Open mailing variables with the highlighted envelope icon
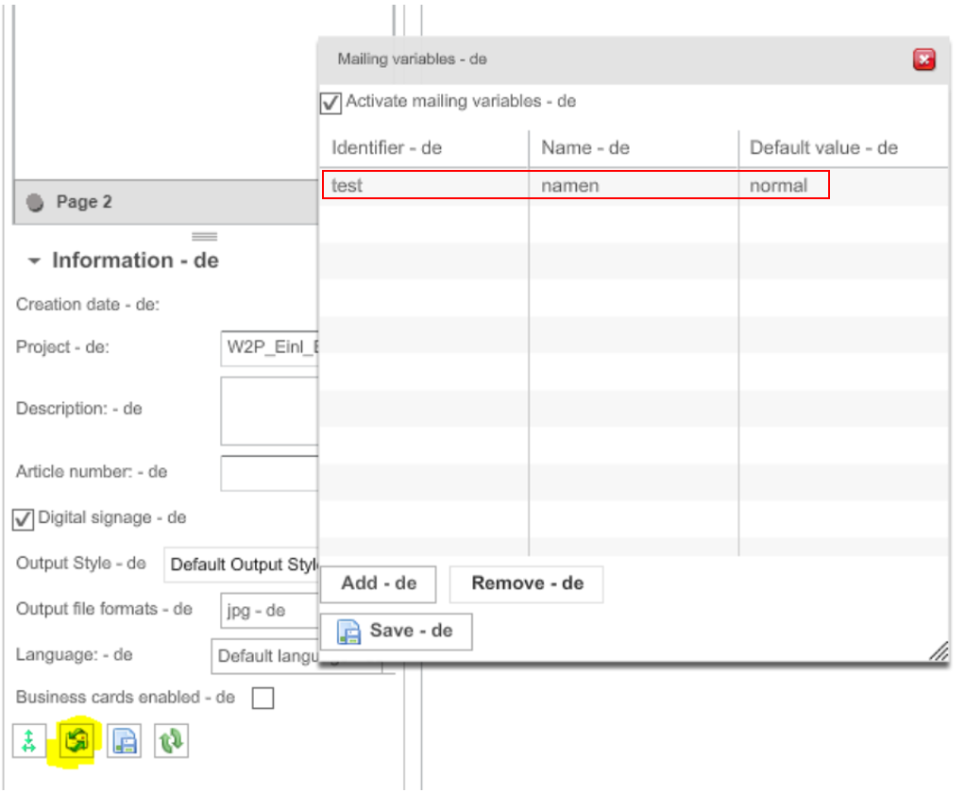 pos(76,741)
